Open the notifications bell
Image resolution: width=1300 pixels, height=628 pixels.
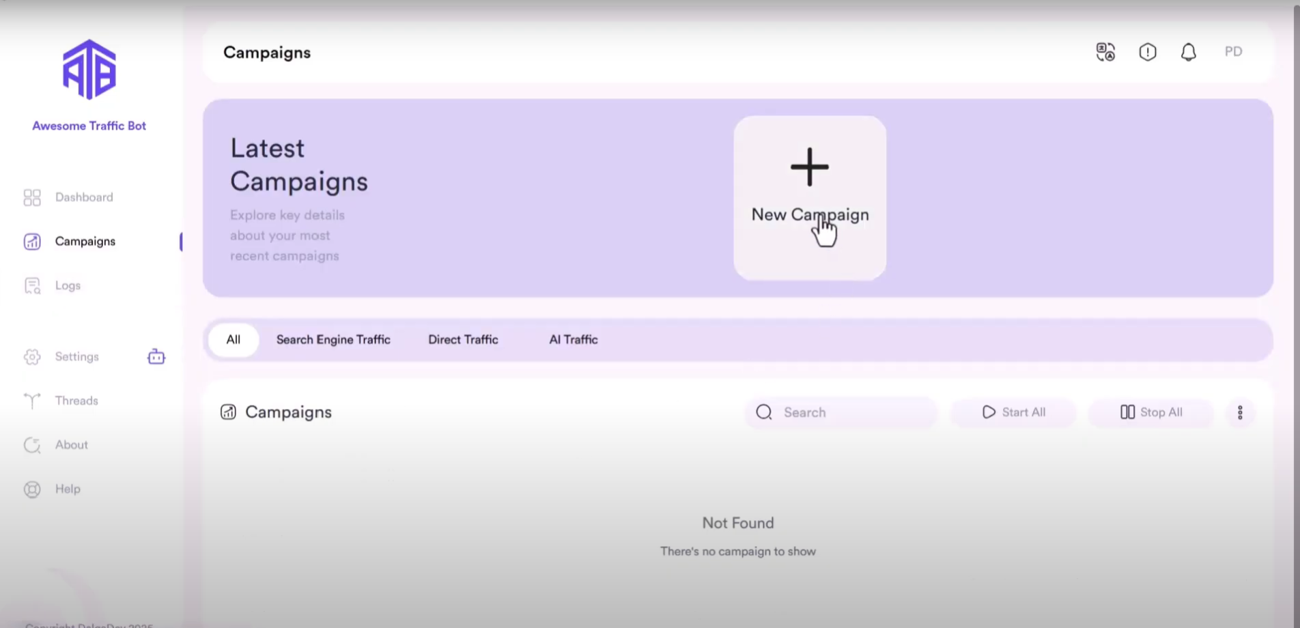(1189, 52)
